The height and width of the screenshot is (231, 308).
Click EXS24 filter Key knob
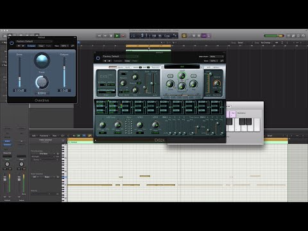coord(193,84)
